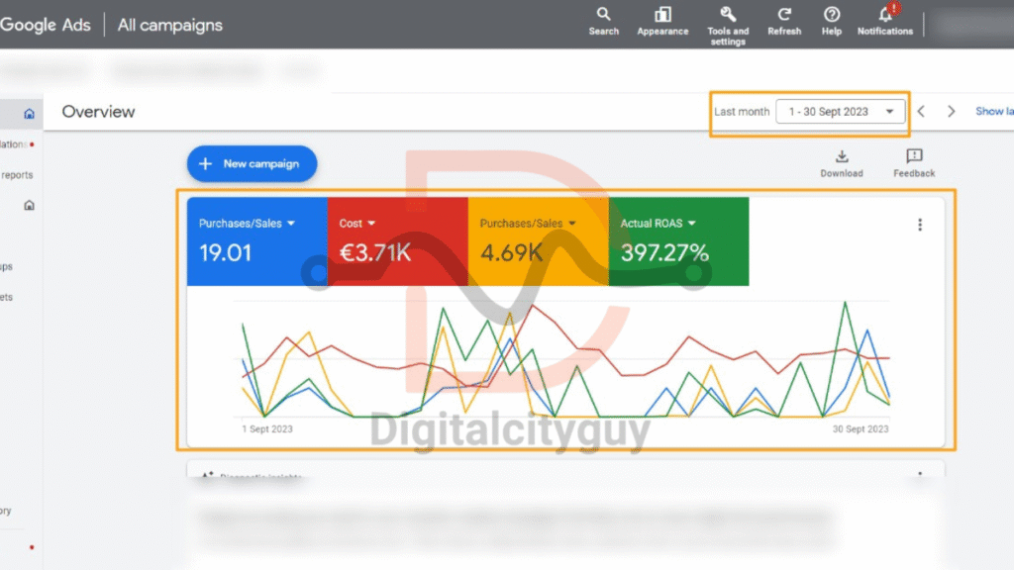The height and width of the screenshot is (570, 1014).
Task: Select All campaigns in the header
Action: (170, 25)
